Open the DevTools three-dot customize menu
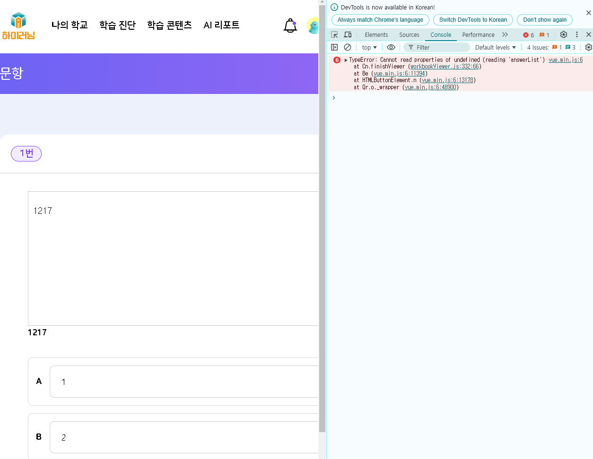Screen dimensions: 593x459 pos(576,34)
